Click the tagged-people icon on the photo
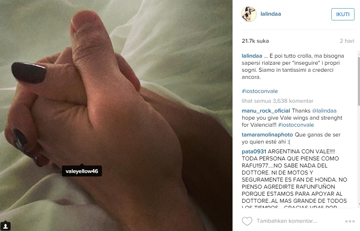360x231 pixels. [5, 226]
